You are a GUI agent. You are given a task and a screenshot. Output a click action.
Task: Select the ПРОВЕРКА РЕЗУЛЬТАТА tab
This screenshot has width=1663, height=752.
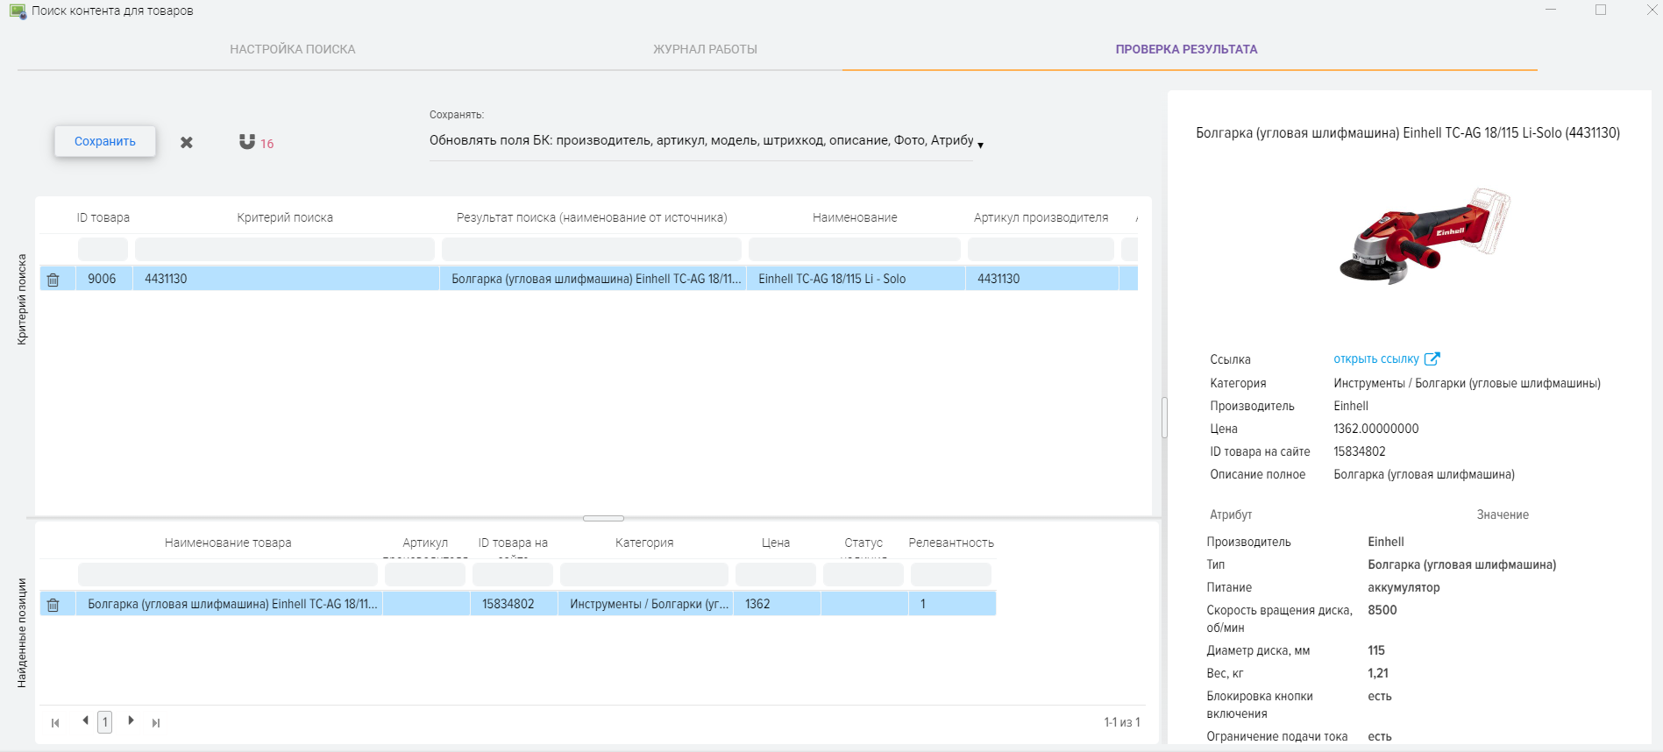point(1186,49)
